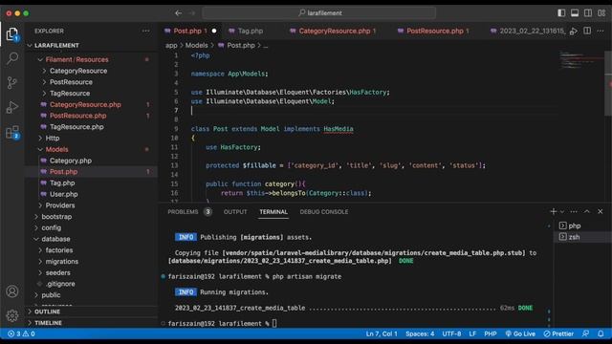The height and width of the screenshot is (344, 612).
Task: Open the Accounts menu icon
Action: [12, 291]
